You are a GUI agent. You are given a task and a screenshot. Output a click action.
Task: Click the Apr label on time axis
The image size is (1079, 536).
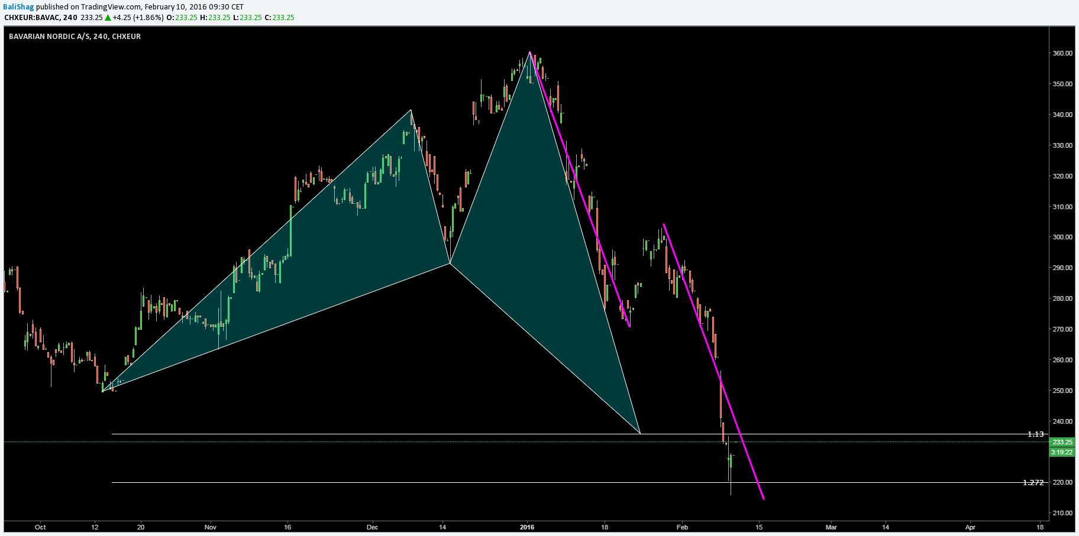pos(970,527)
